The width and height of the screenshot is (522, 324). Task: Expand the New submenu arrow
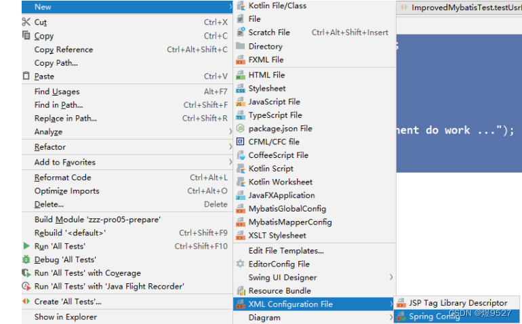pos(230,7)
